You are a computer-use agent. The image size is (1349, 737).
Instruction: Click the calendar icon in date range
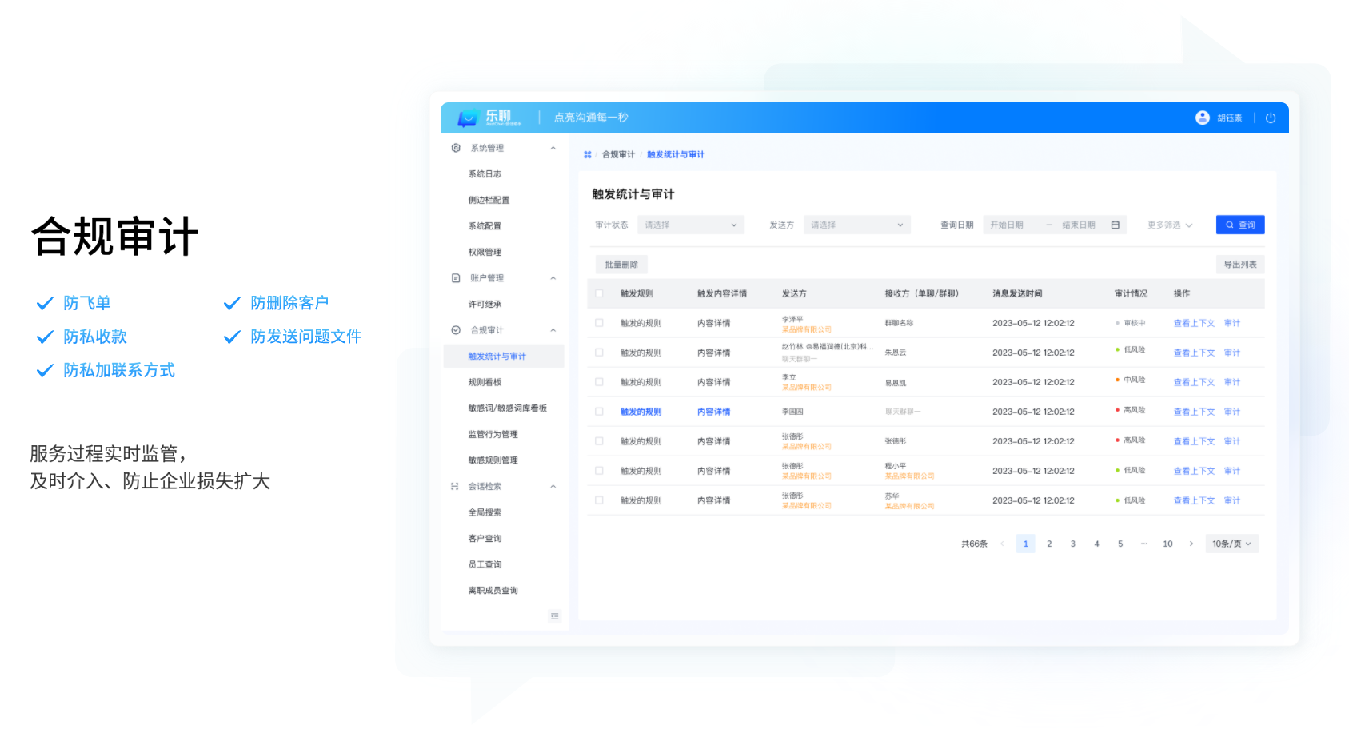tap(1115, 225)
